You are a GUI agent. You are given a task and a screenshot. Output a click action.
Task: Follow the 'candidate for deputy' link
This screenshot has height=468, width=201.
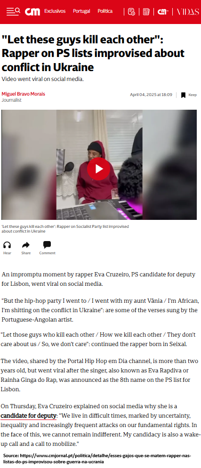28,415
